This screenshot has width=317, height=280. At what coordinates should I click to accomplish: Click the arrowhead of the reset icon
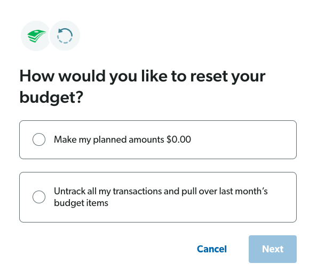click(x=60, y=31)
